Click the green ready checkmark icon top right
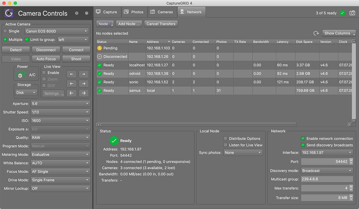The height and width of the screenshot is (209, 359). [342, 13]
